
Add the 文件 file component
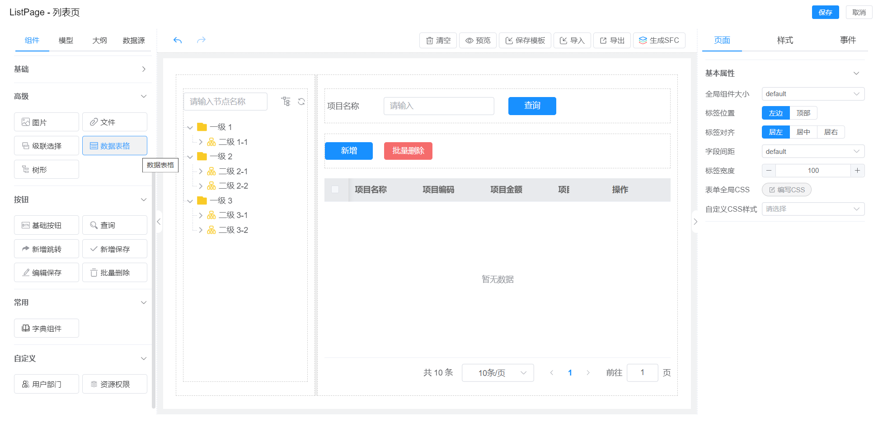coord(115,122)
